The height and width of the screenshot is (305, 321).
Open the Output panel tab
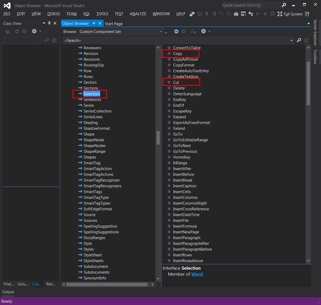point(8,292)
